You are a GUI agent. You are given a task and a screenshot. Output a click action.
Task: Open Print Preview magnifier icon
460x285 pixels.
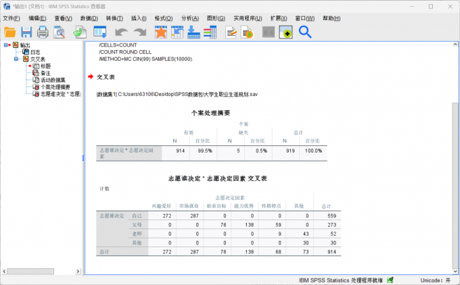60,32
